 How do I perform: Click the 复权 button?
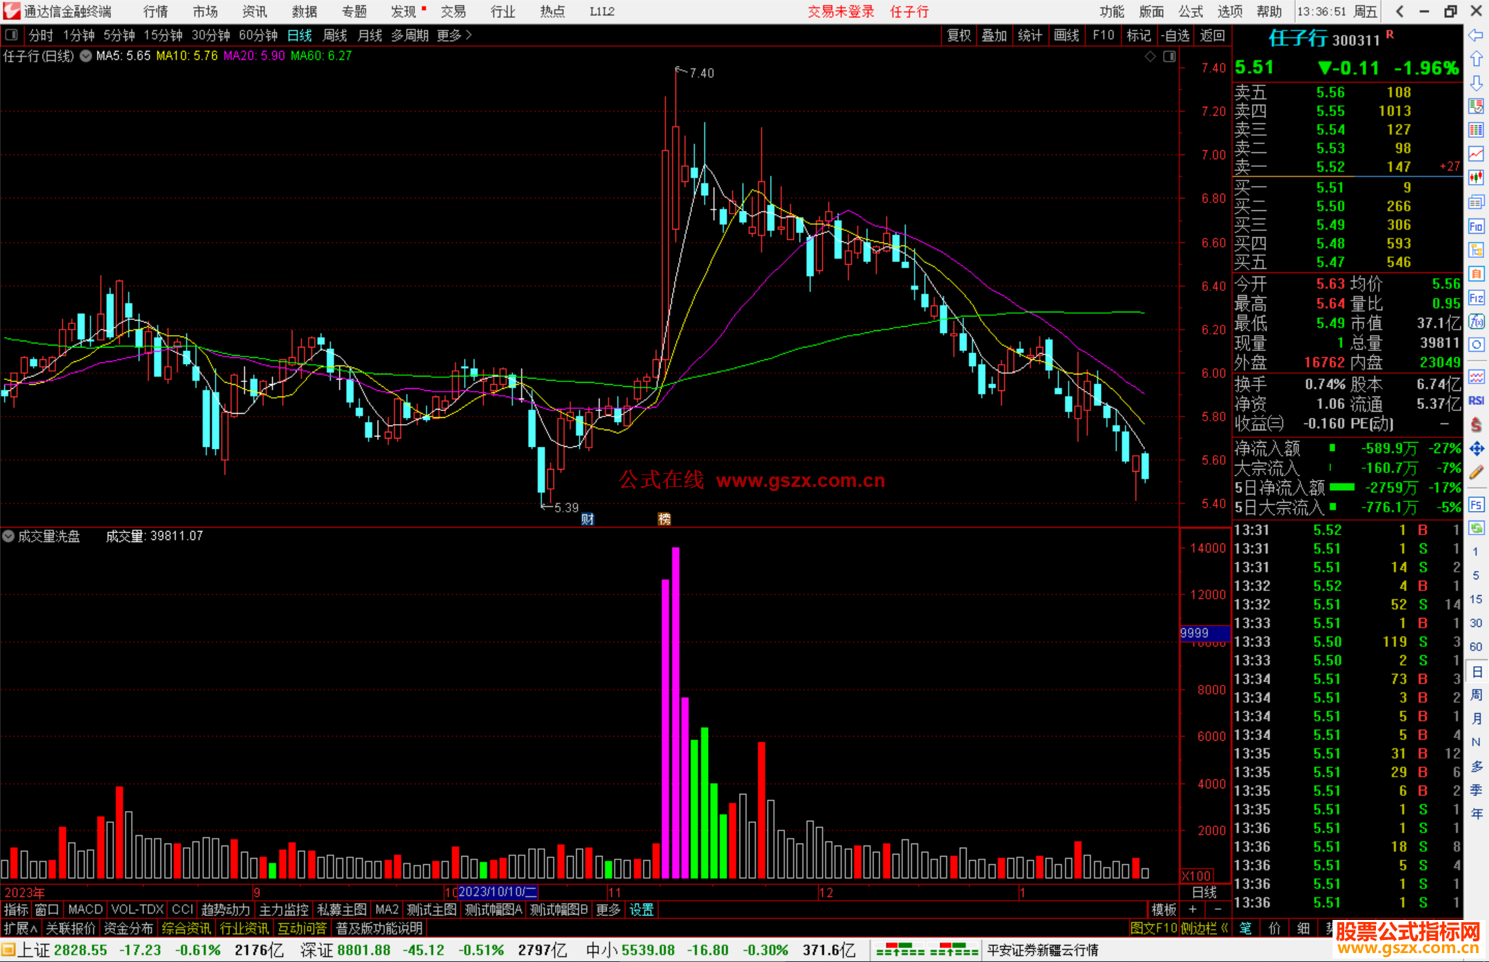(958, 35)
